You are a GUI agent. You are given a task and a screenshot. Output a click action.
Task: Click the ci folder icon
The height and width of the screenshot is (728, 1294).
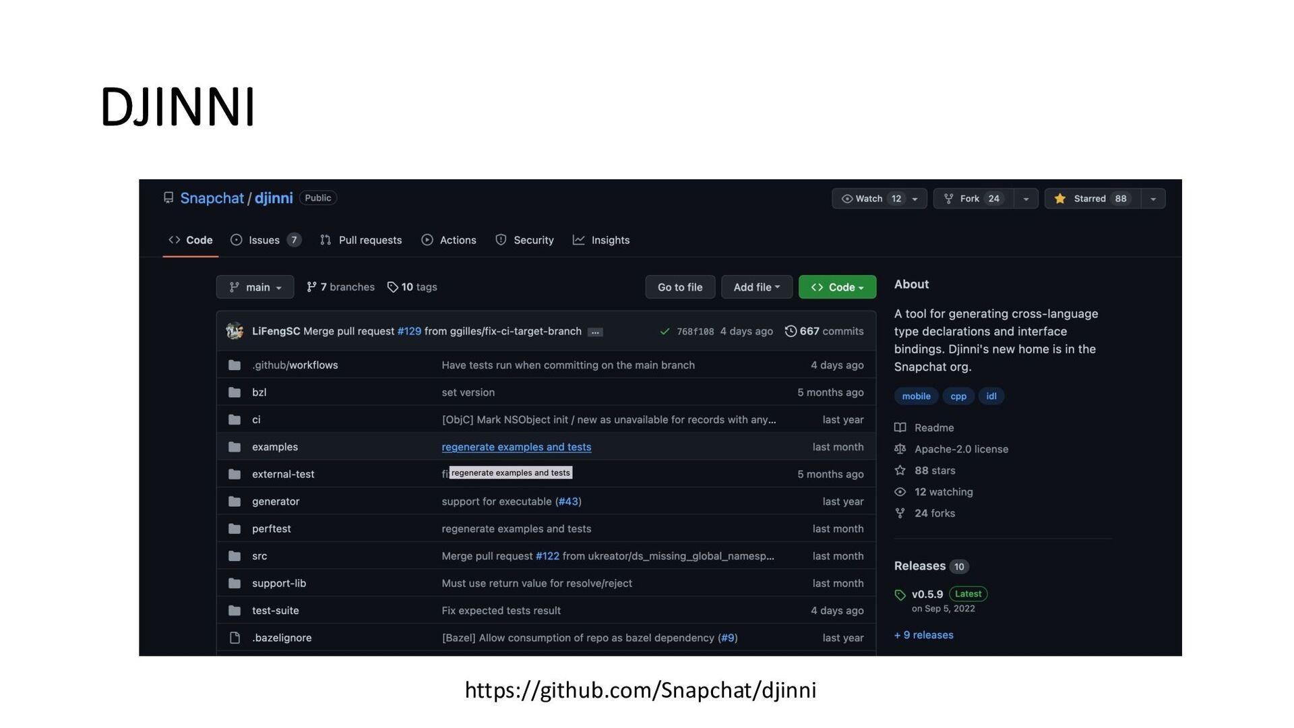235,419
